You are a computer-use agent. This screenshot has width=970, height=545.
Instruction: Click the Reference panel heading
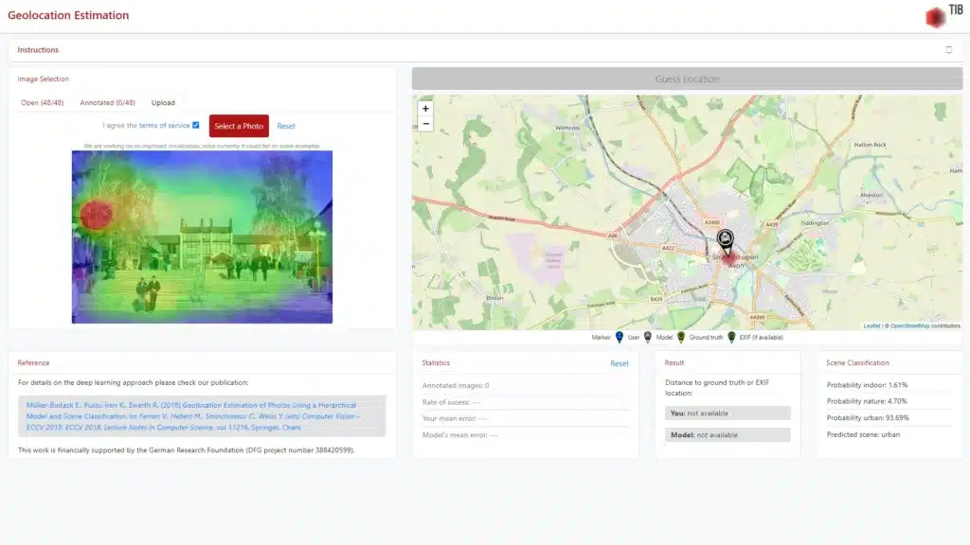coord(33,362)
